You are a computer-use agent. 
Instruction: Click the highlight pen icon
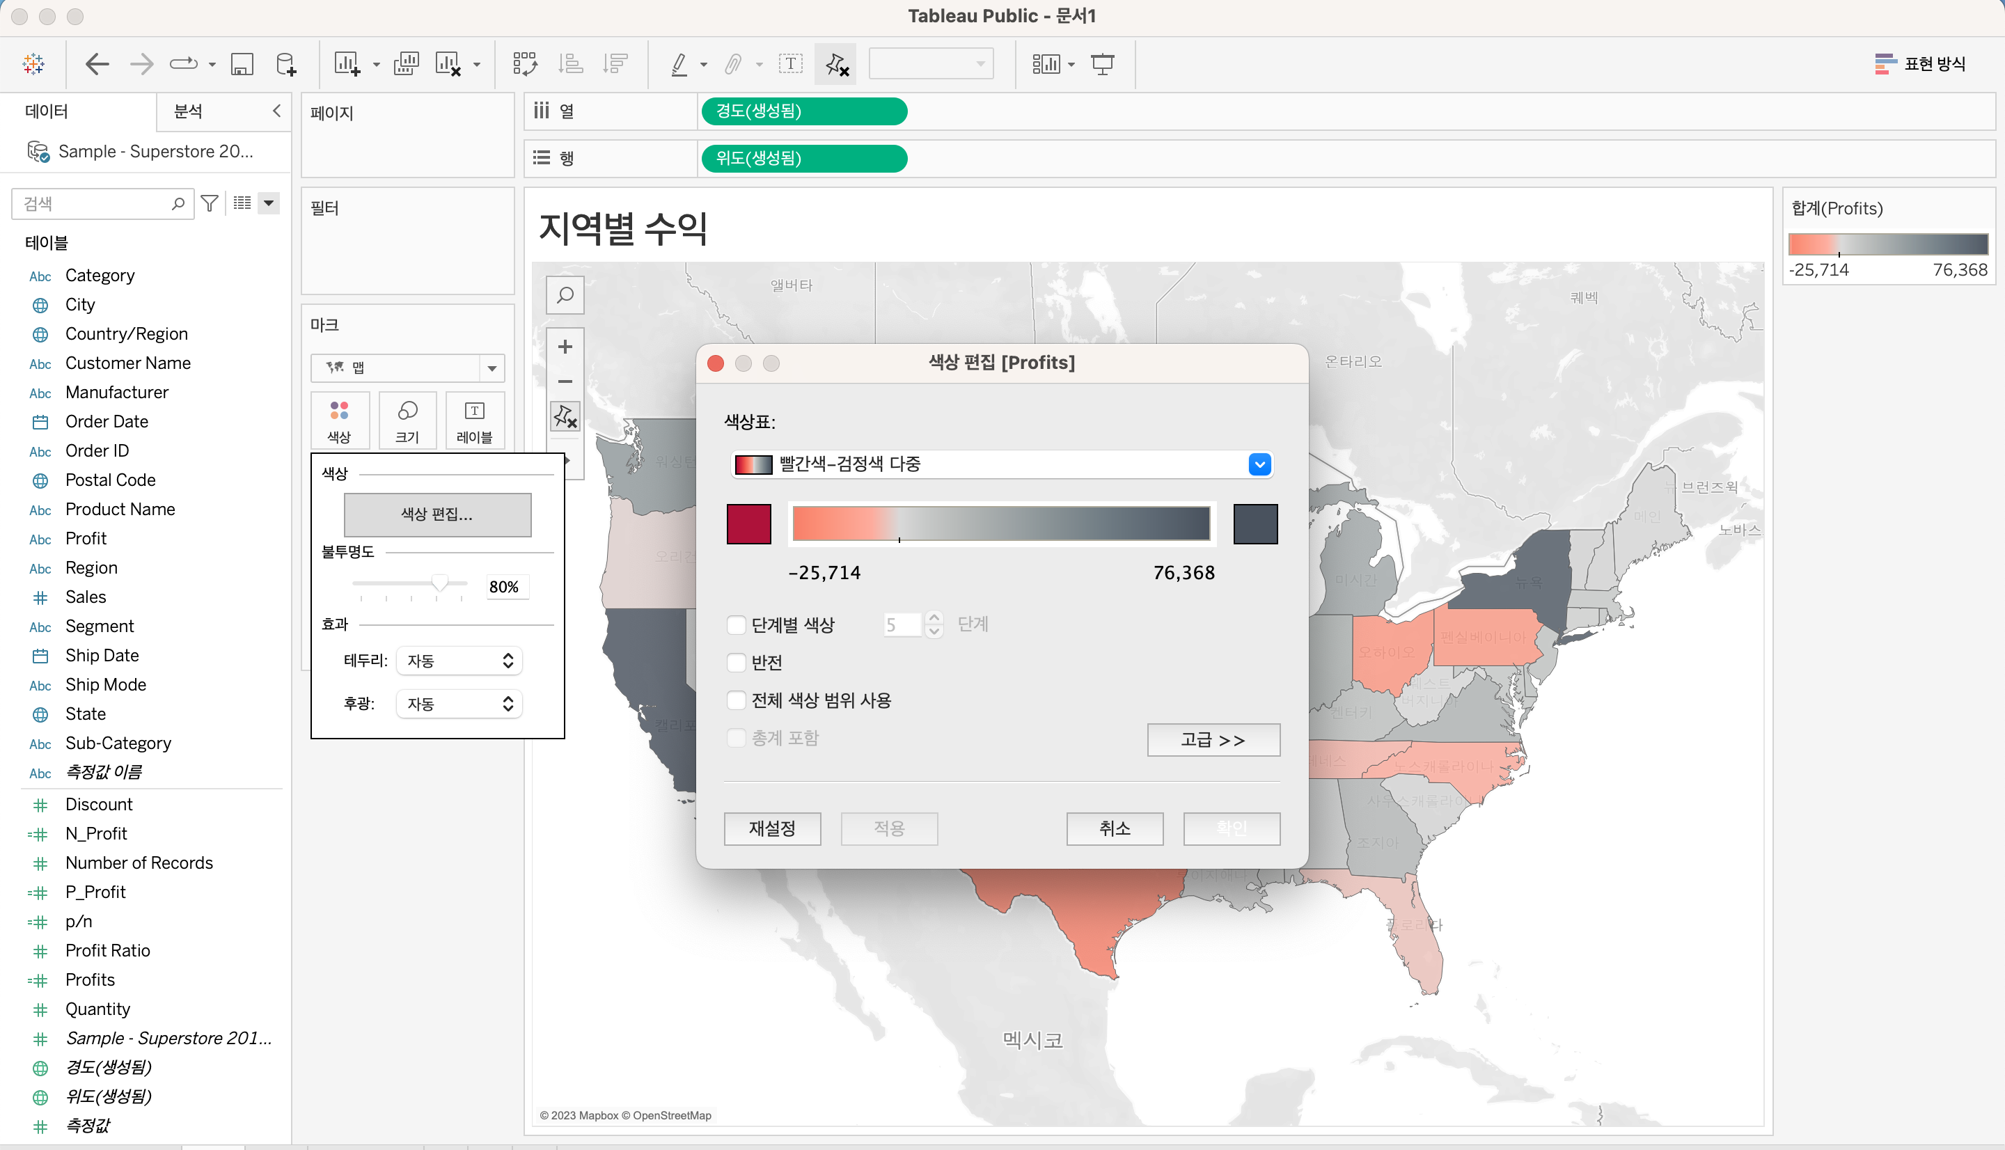[679, 64]
